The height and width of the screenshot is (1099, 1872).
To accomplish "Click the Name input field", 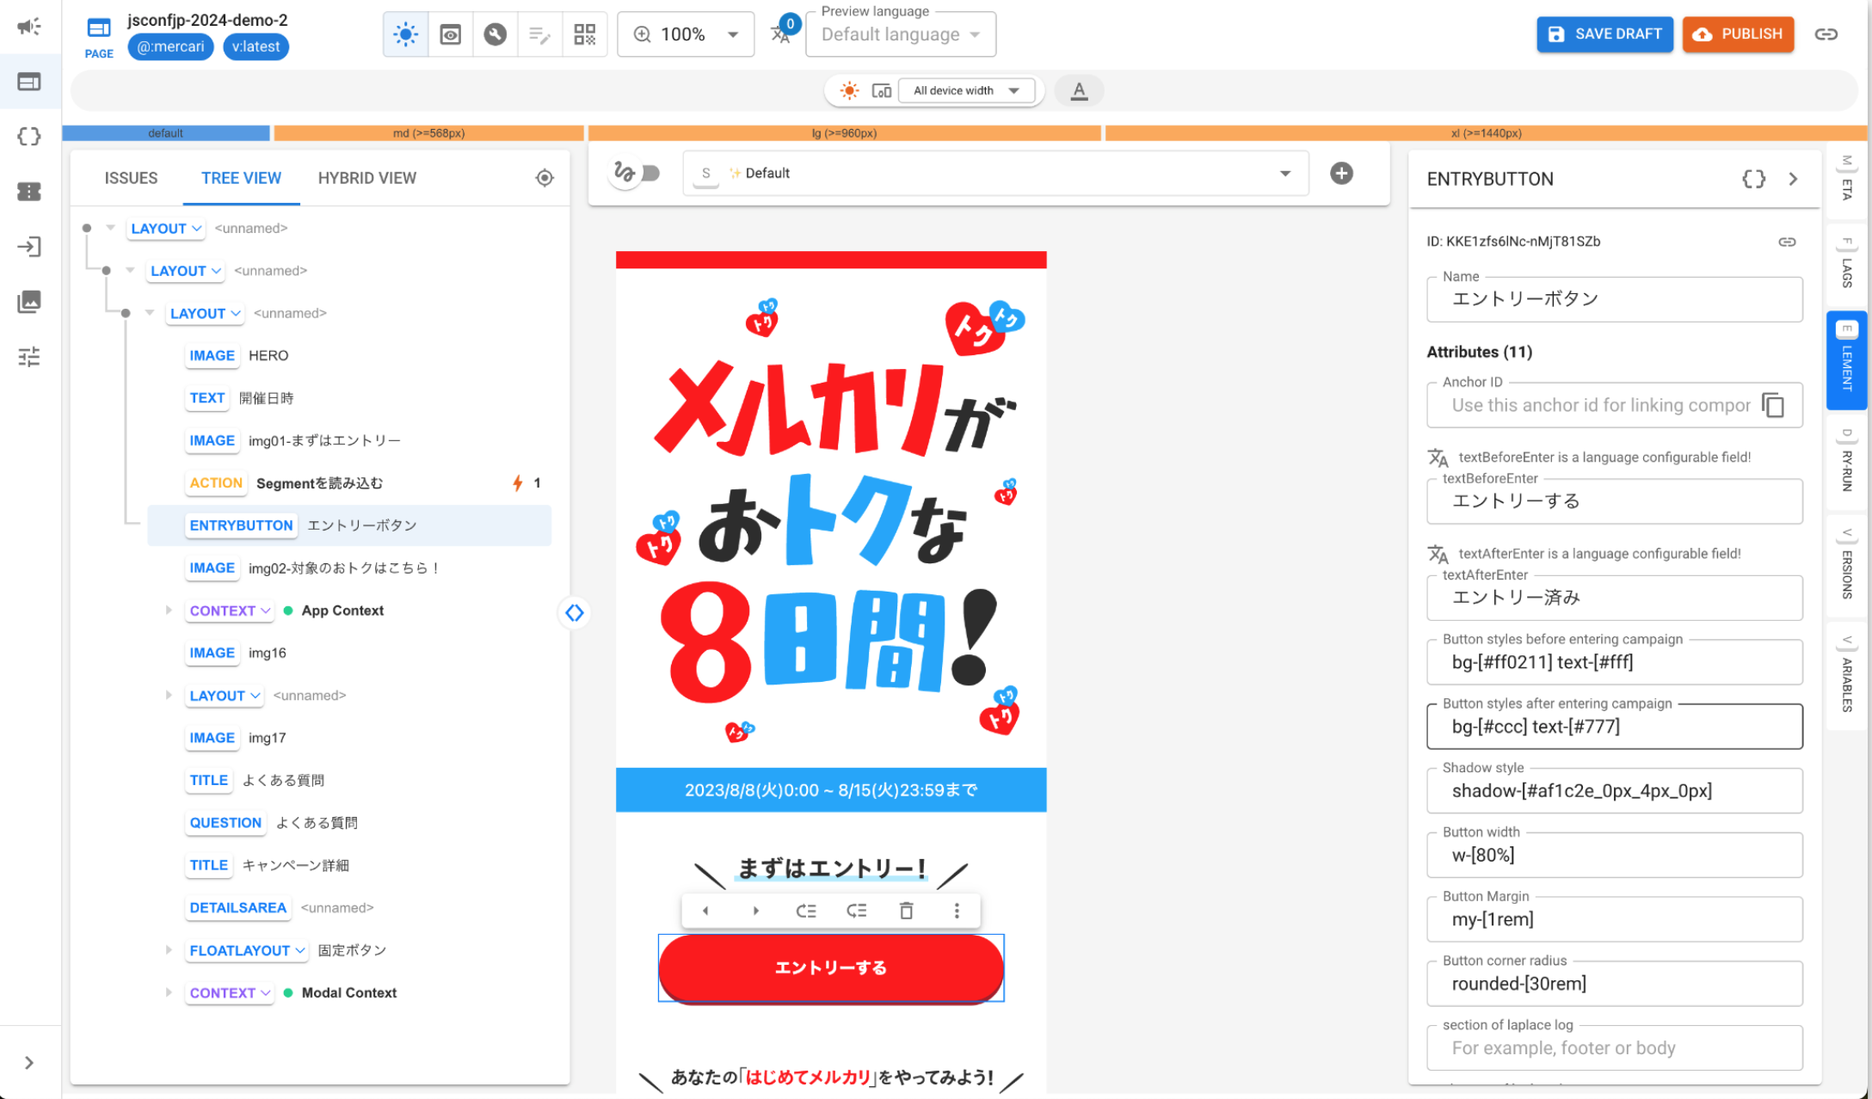I will pyautogui.click(x=1614, y=299).
